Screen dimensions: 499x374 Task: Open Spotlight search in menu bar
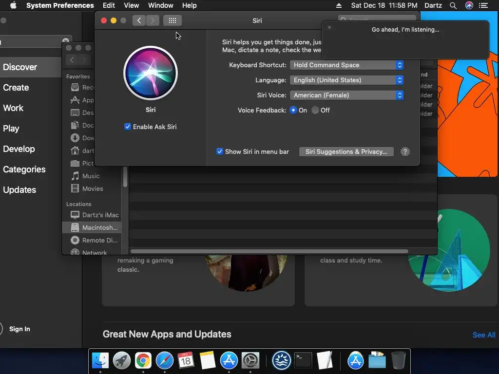click(x=453, y=5)
